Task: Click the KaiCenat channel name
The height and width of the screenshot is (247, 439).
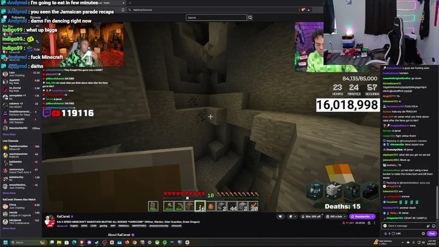Action: pyautogui.click(x=63, y=216)
